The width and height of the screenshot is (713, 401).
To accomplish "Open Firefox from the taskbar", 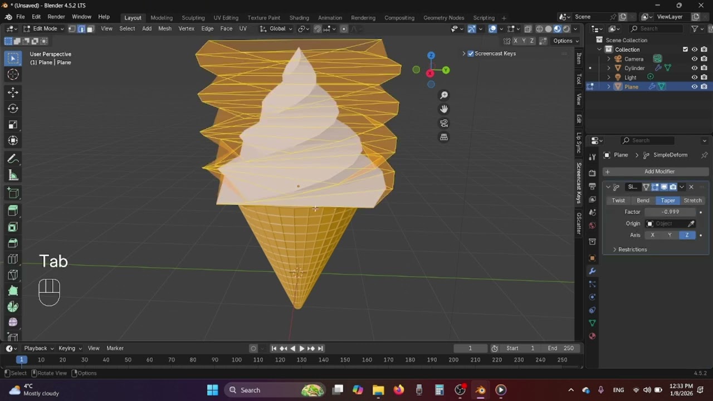I will tap(399, 390).
